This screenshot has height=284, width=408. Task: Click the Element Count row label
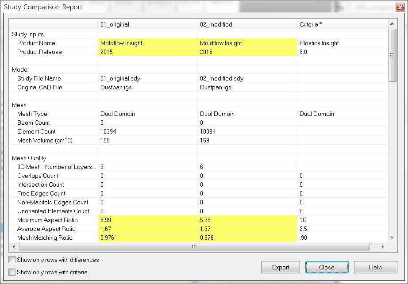[x=36, y=131]
